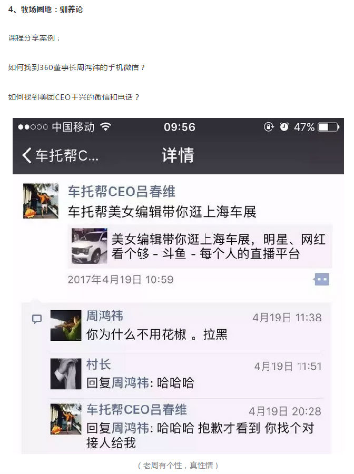Click the battery indicator icon
This screenshot has height=474, width=354.
[x=328, y=127]
